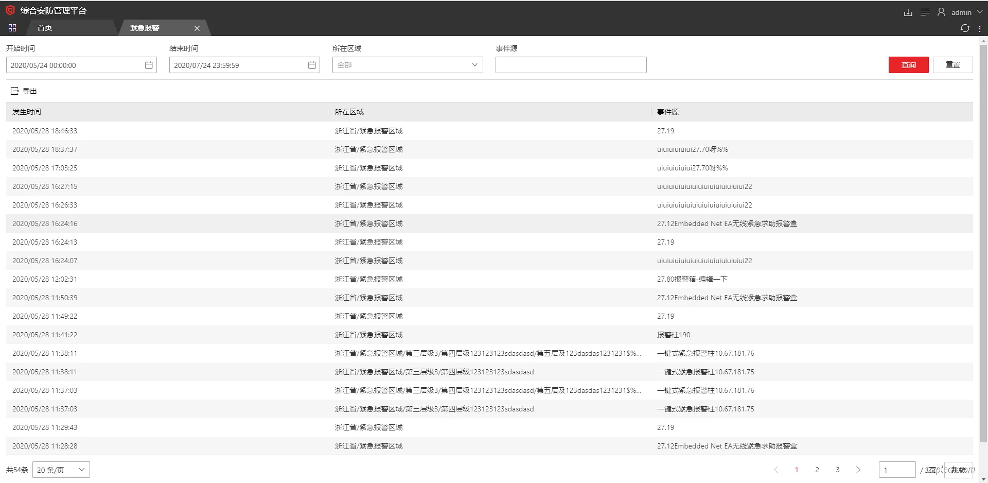Click the 事件源 event source input field

[x=570, y=65]
